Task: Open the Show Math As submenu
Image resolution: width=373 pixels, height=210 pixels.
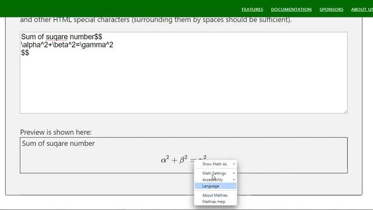Action: click(216, 164)
